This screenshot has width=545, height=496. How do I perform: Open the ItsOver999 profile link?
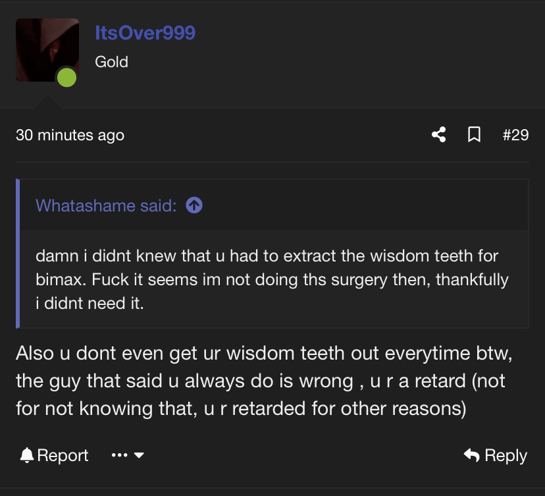click(145, 33)
